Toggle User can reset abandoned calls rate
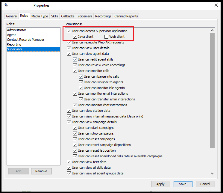This screenshot has height=193, width=223. click(75, 156)
